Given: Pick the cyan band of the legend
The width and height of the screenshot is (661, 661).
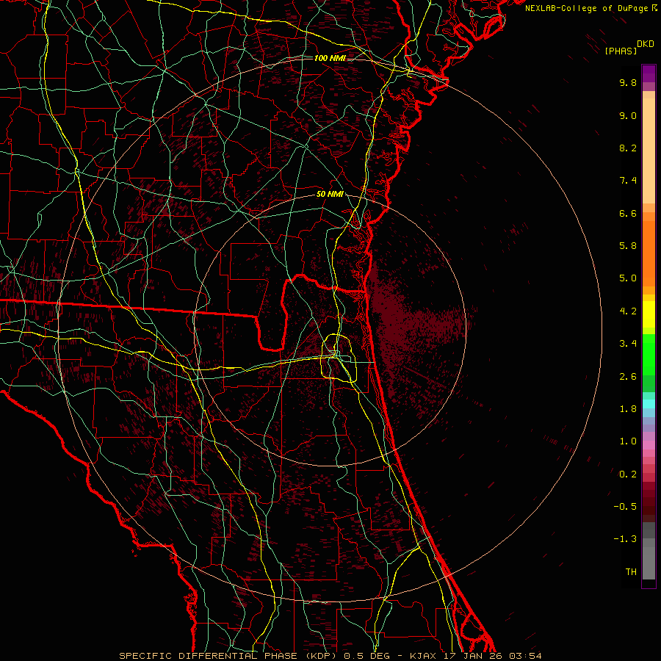Looking at the screenshot, I should tap(649, 404).
